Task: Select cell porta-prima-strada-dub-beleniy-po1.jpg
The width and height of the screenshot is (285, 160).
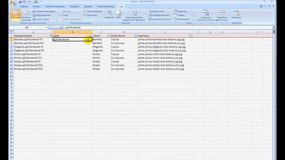Action: (x=165, y=65)
